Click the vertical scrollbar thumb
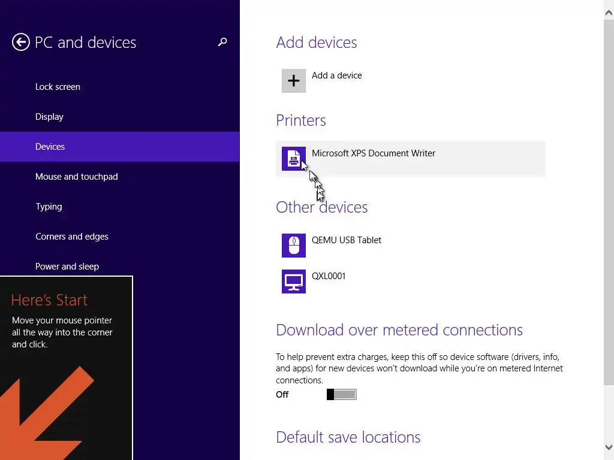This screenshot has height=460, width=614. tap(609, 201)
